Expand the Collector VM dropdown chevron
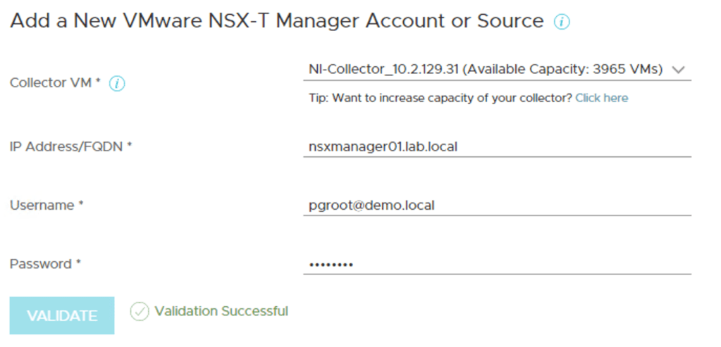 point(679,70)
